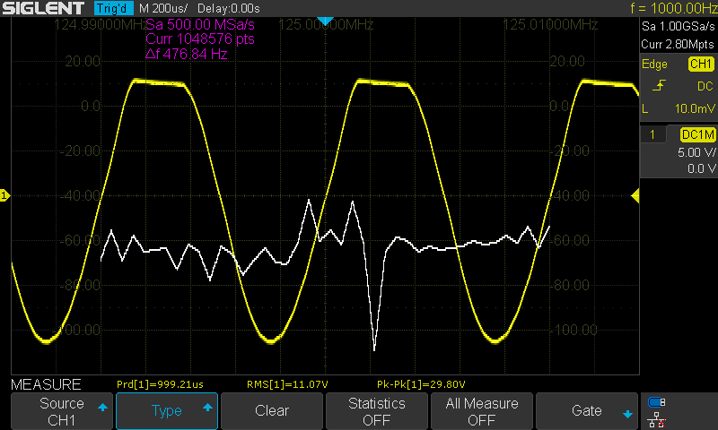Open the Source CH1 selection menu
The width and height of the screenshot is (718, 430).
pos(62,411)
